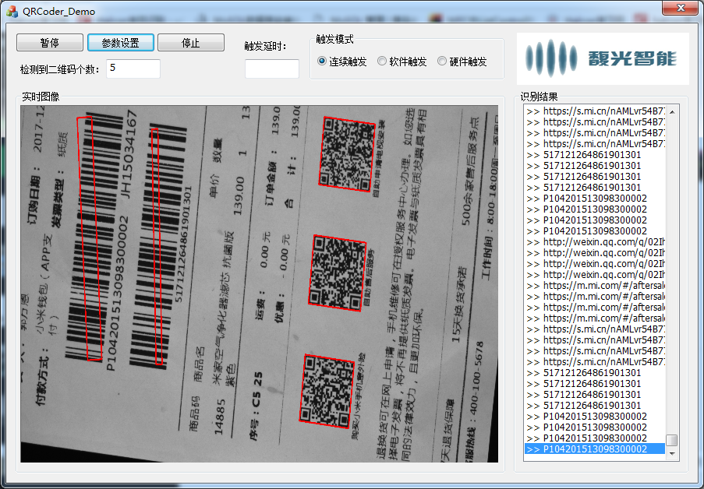Screen dimensions: 704x489
Task: Click results list scrollbar up arrow
Action: coord(672,111)
